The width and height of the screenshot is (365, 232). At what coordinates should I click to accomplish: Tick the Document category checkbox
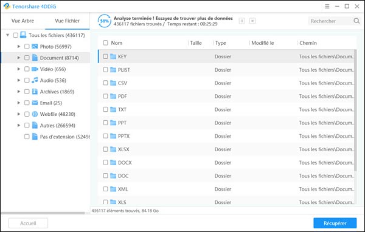pyautogui.click(x=27, y=58)
